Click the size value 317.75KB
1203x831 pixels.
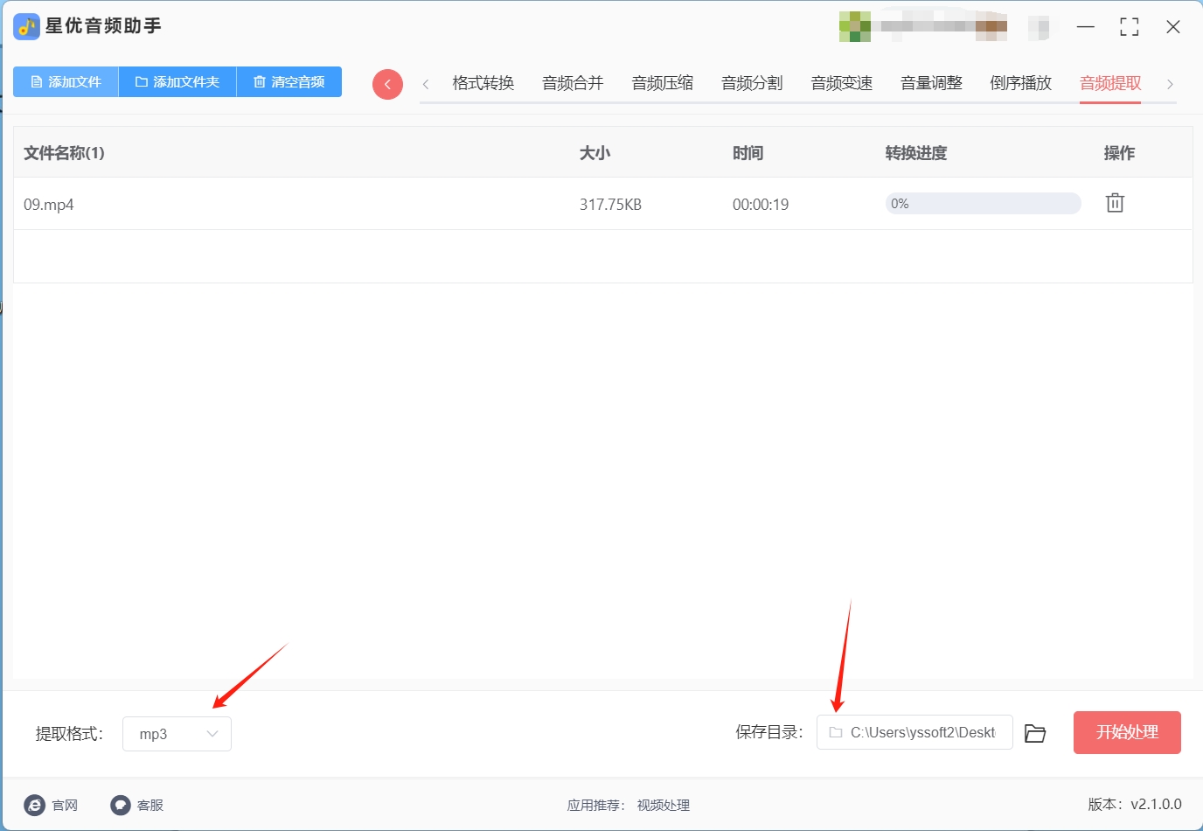point(610,205)
